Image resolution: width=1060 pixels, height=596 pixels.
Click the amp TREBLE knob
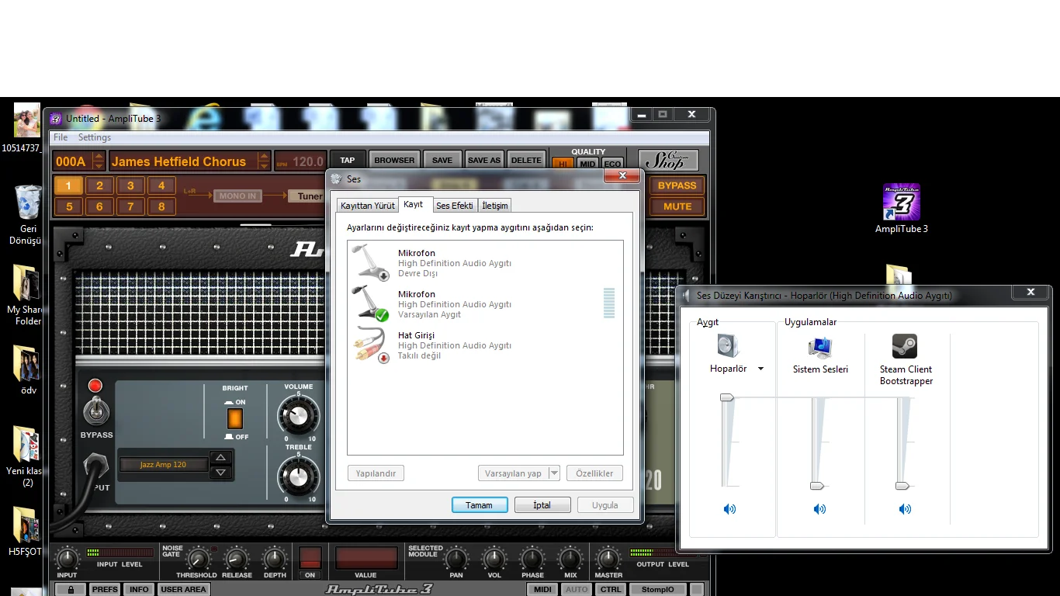tap(298, 476)
